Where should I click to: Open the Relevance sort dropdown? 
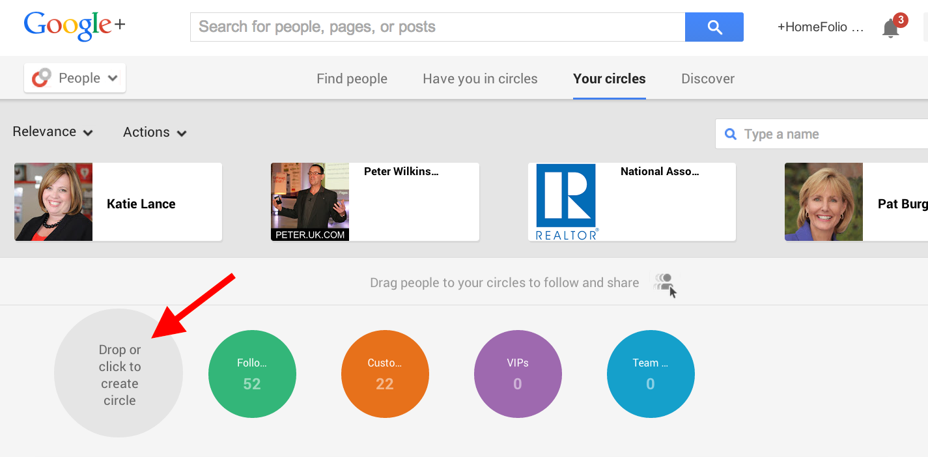53,132
